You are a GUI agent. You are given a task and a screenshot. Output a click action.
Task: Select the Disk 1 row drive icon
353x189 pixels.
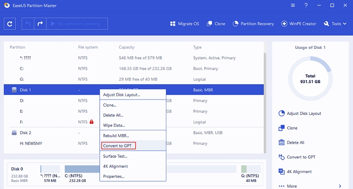pos(14,90)
